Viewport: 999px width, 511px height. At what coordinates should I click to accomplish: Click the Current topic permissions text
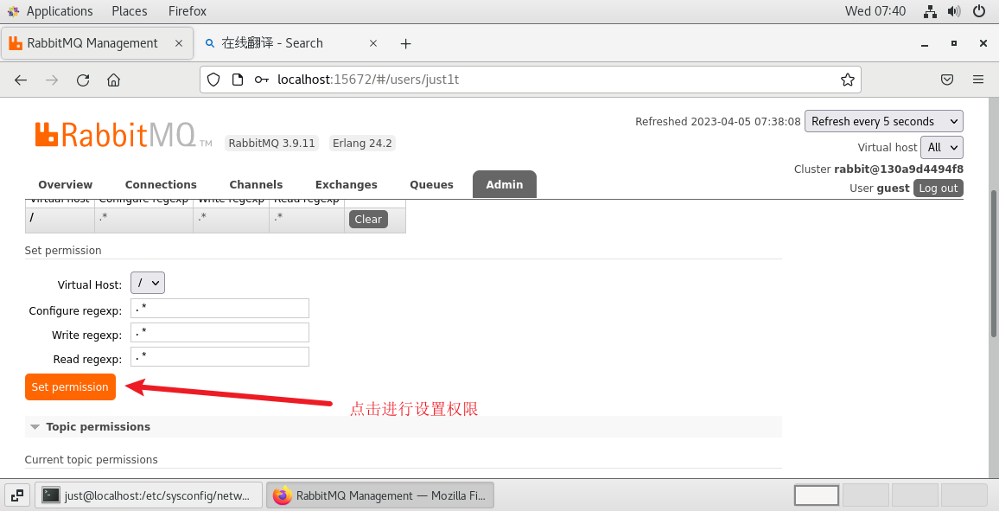(91, 459)
